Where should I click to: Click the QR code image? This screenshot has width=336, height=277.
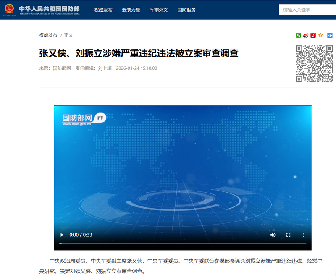(314, 64)
